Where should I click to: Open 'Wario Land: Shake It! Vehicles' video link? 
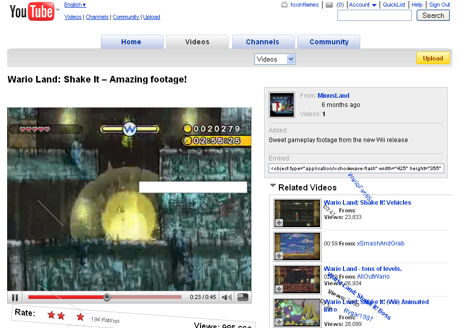367,203
